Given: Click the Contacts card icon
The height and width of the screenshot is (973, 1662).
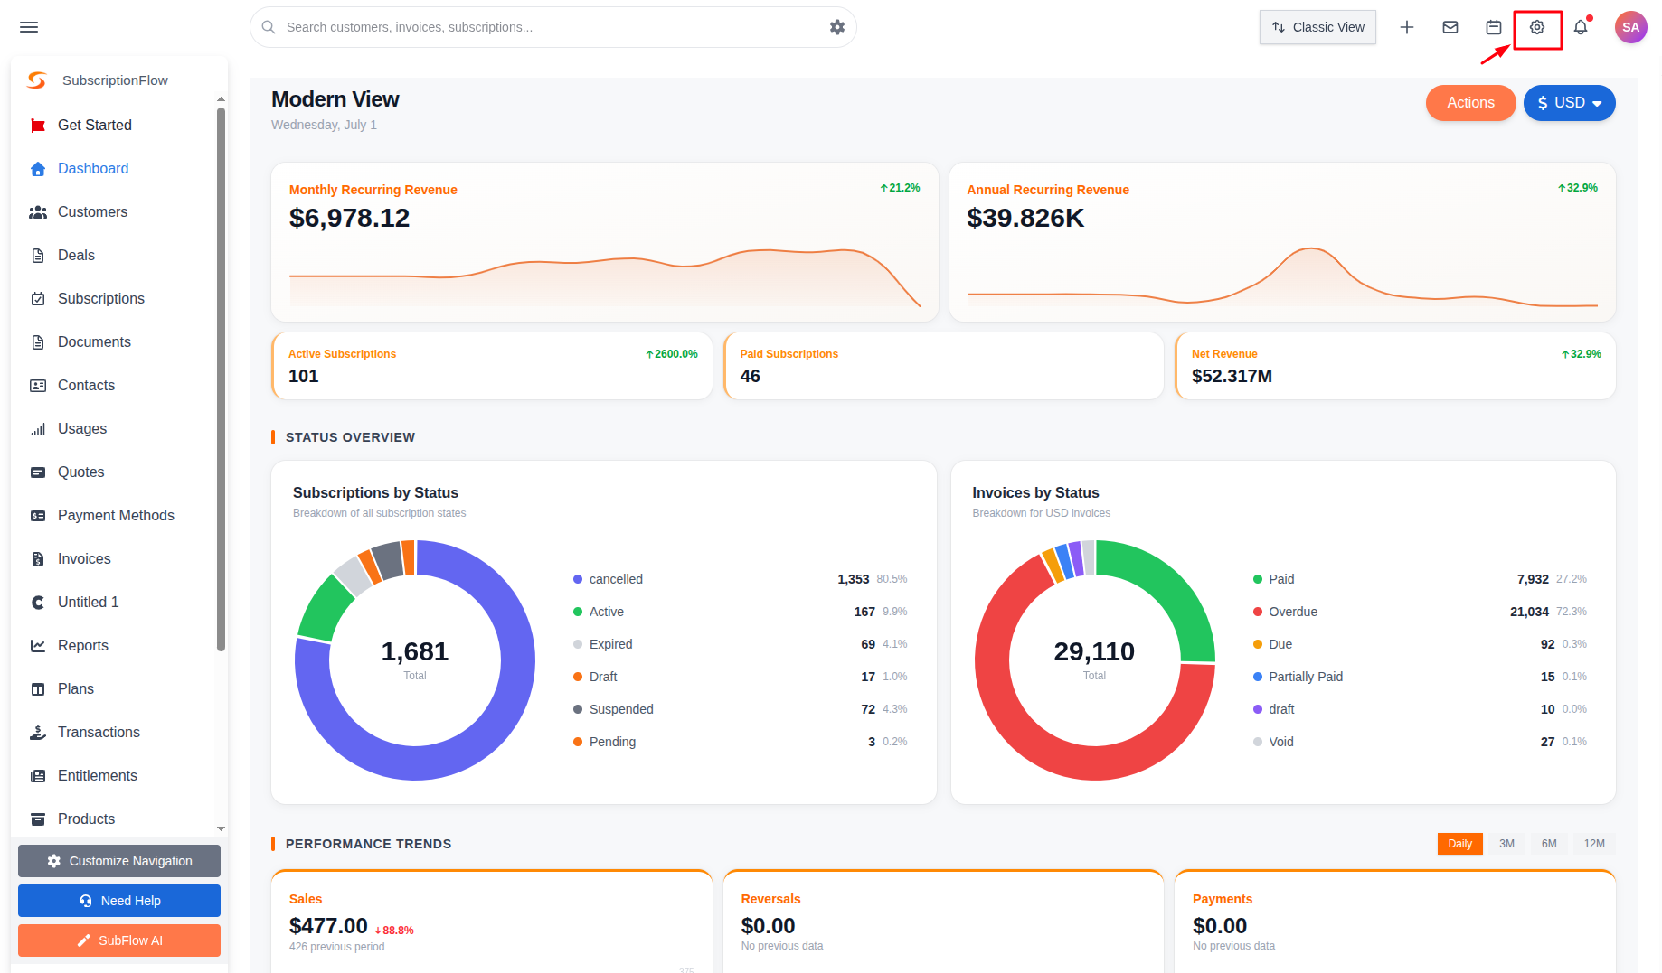Looking at the screenshot, I should click(38, 386).
